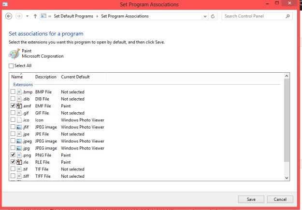Screen dimensions: 302x210
Task: Check the .jfif extension checkbox
Action: pyautogui.click(x=13, y=127)
